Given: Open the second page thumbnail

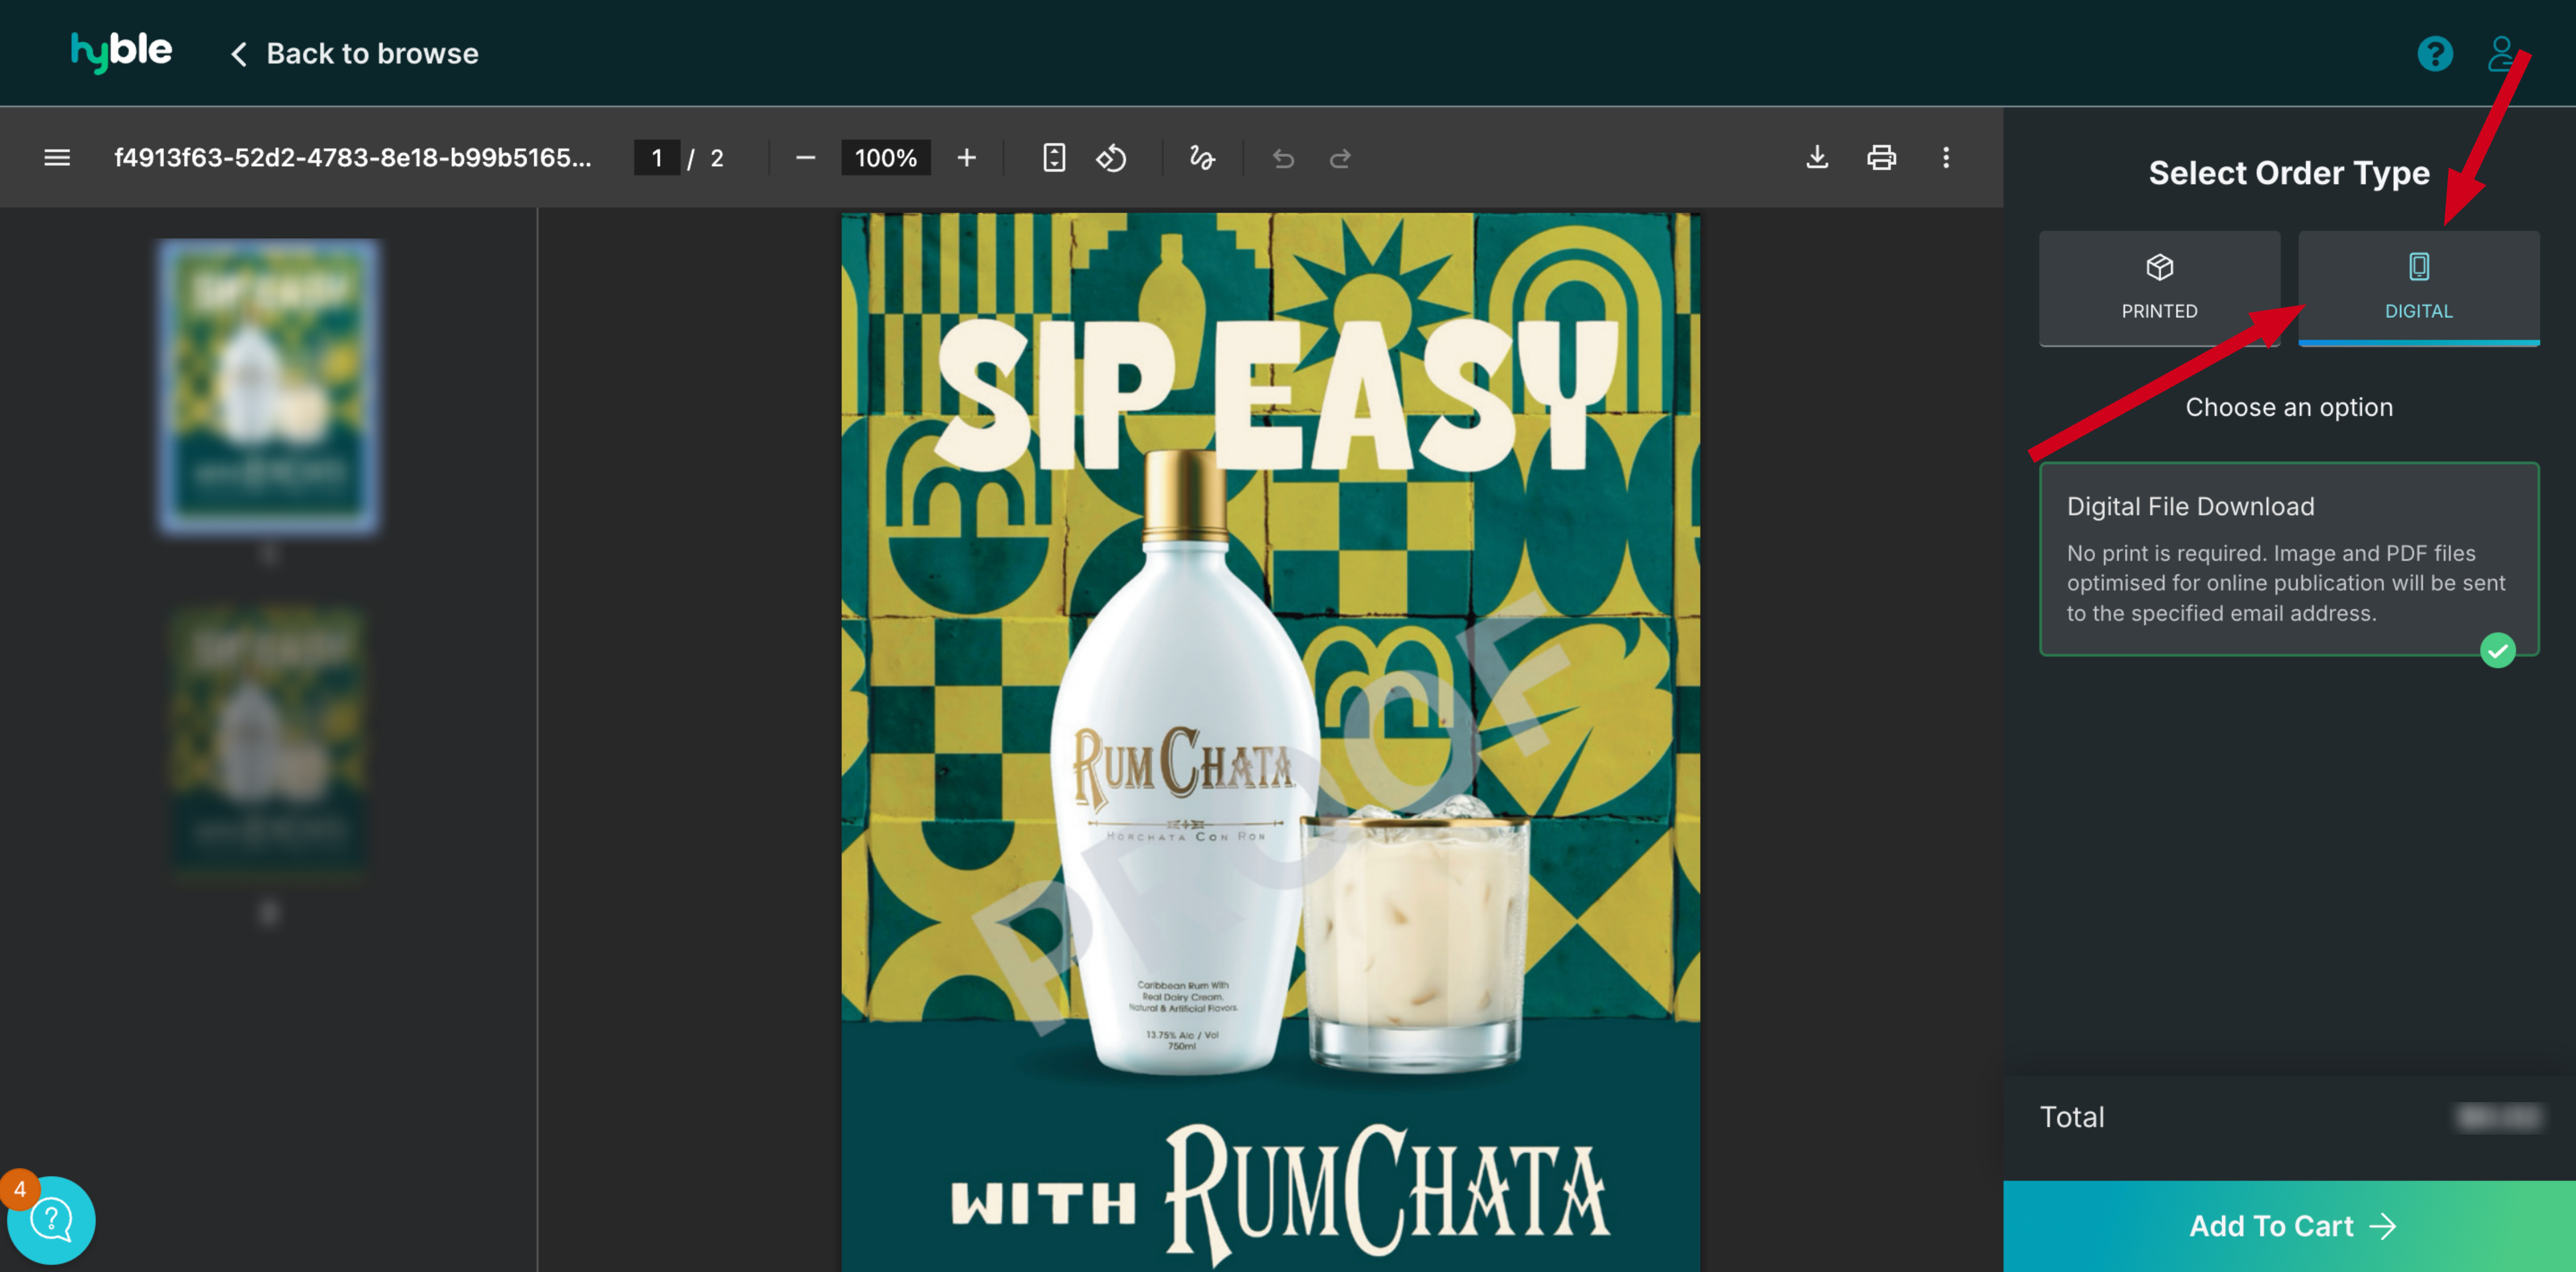Looking at the screenshot, I should (268, 740).
